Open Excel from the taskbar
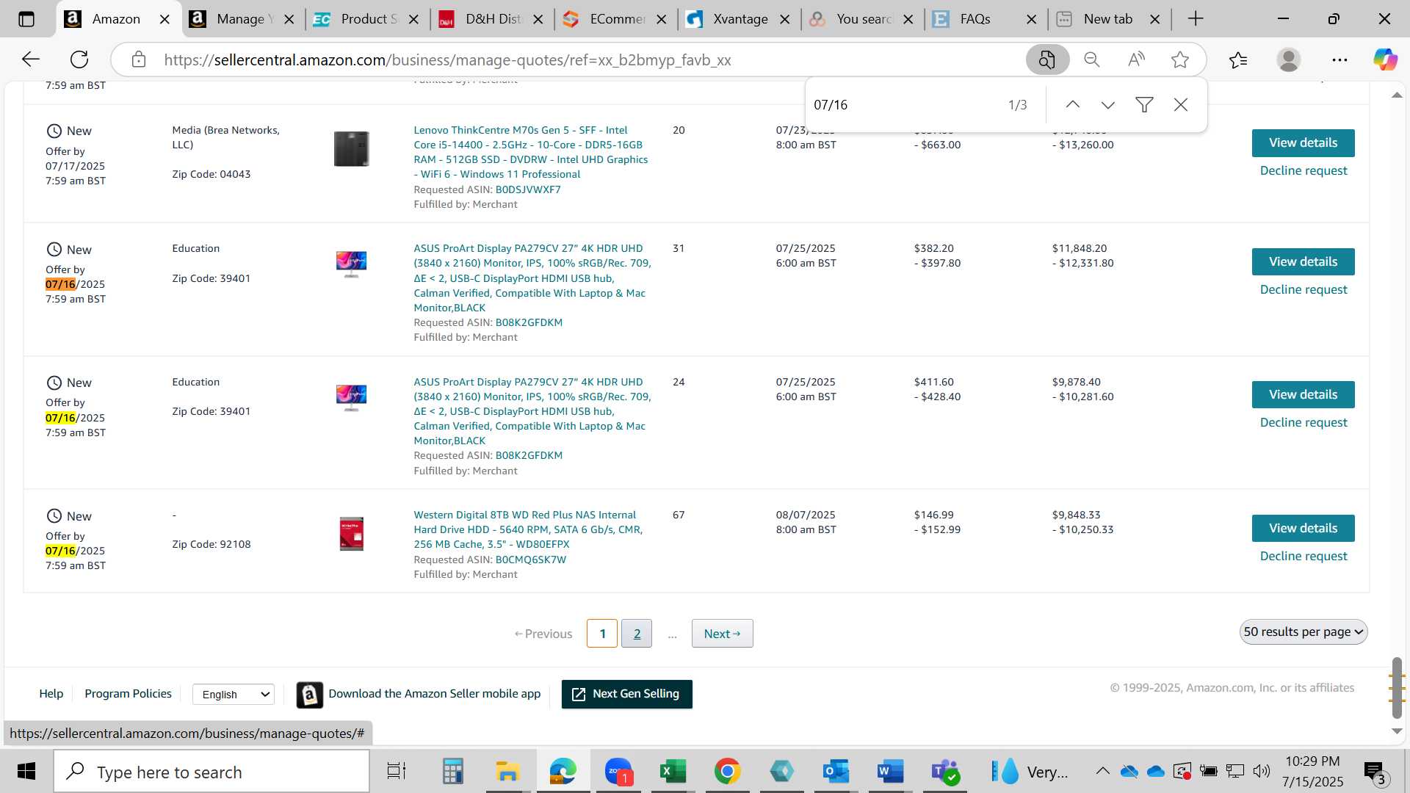The image size is (1410, 793). coord(672,772)
